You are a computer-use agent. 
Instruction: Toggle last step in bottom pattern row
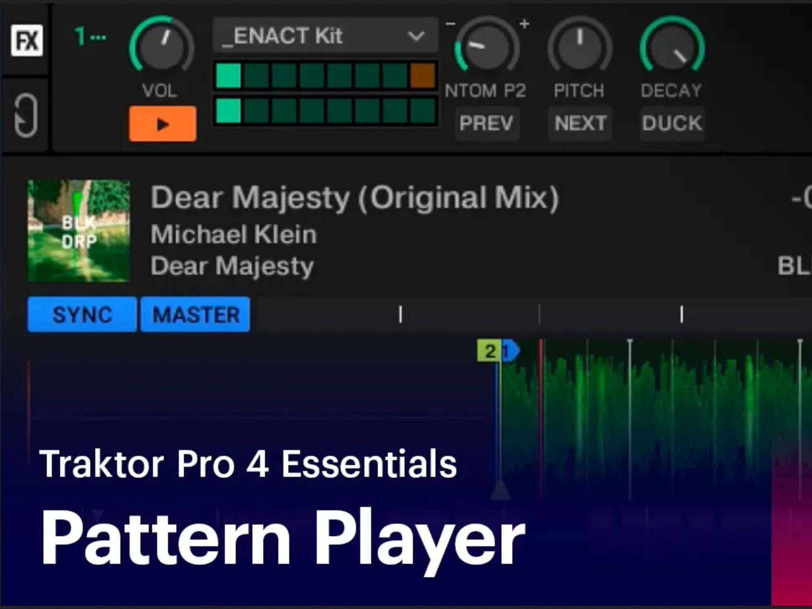pos(423,111)
